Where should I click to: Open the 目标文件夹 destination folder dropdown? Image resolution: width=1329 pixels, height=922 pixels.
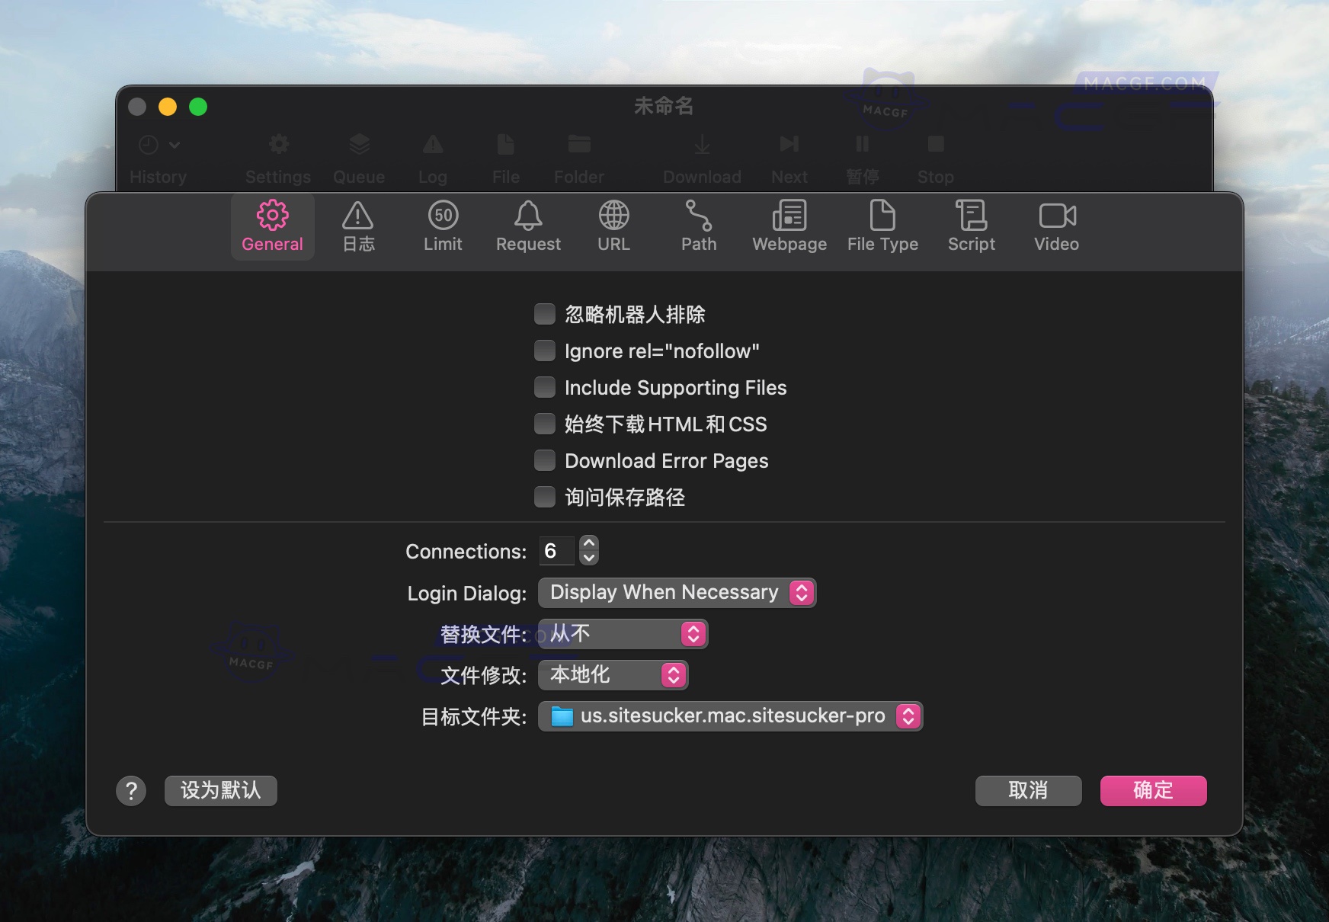pyautogui.click(x=729, y=716)
